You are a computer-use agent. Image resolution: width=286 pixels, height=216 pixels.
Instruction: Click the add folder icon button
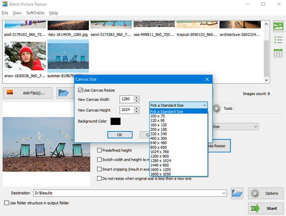pos(64,93)
